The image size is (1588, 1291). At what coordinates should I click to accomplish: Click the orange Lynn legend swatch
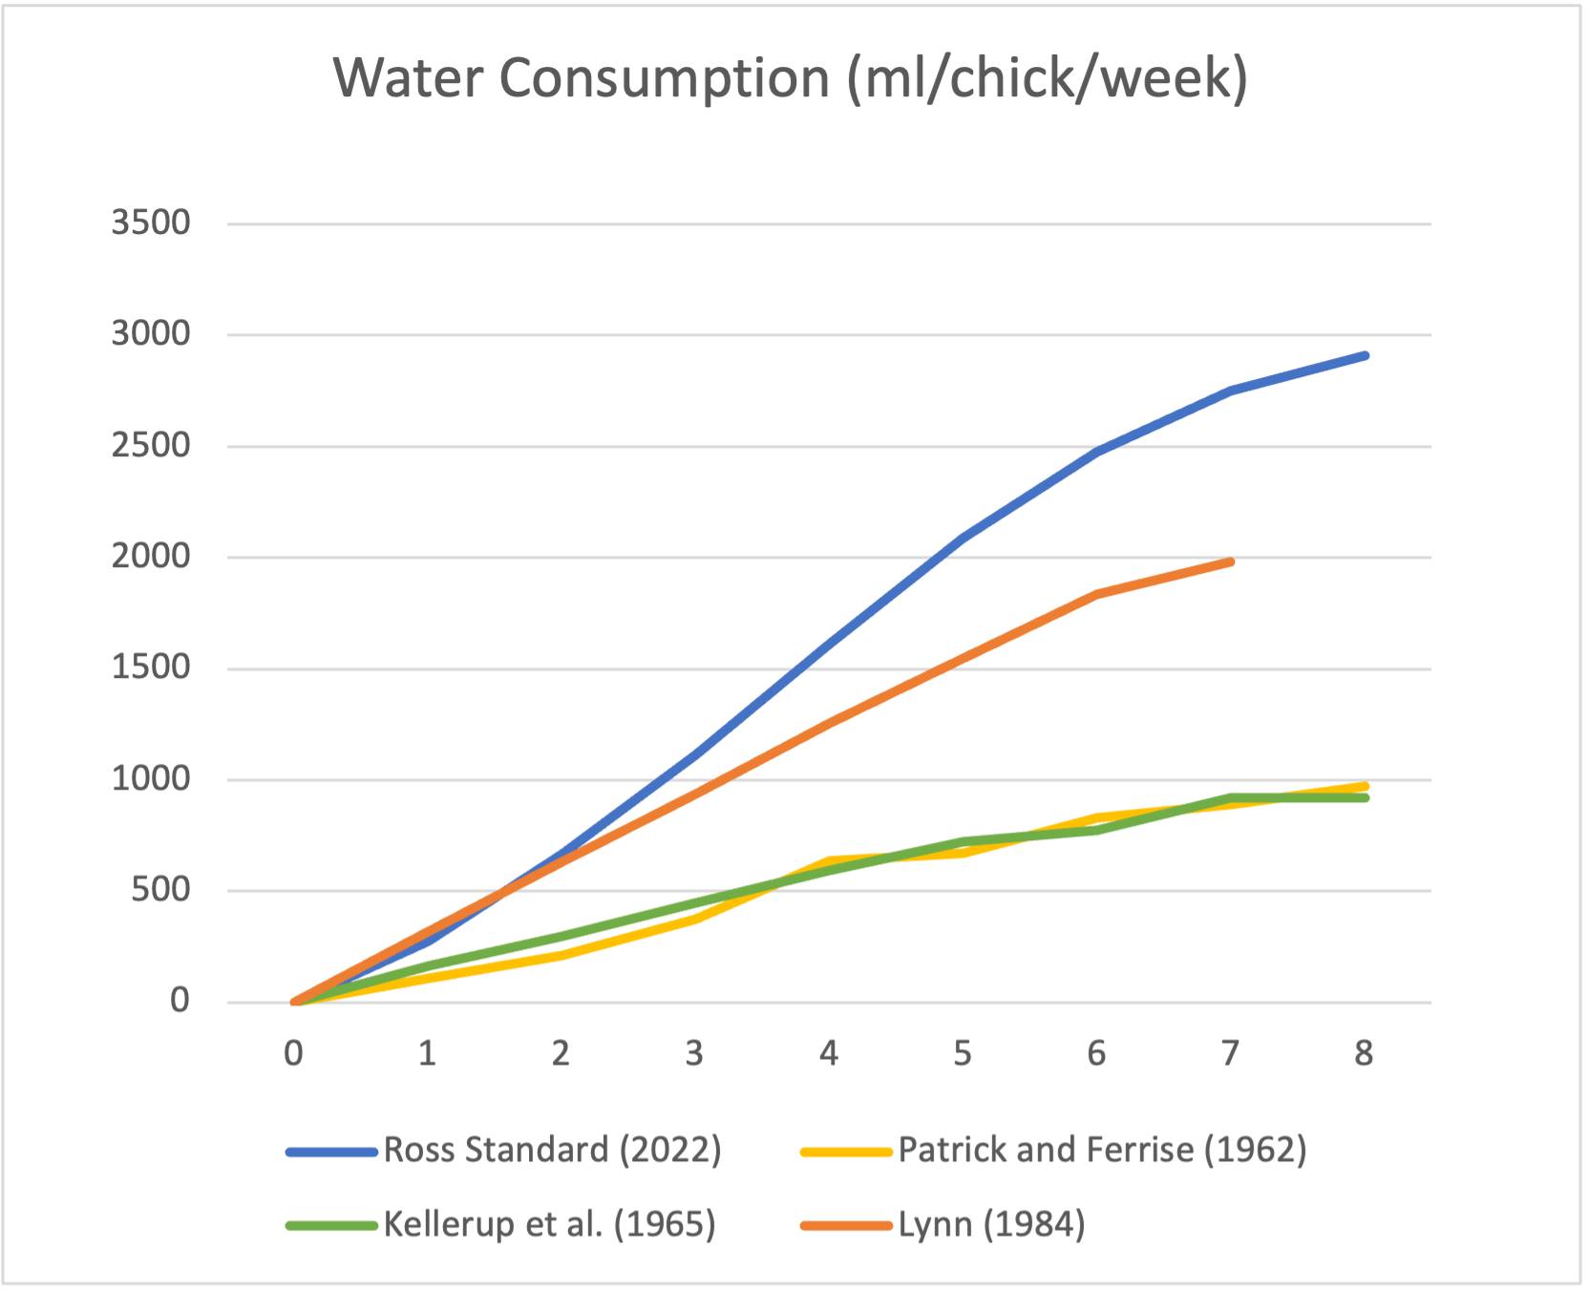[846, 1225]
